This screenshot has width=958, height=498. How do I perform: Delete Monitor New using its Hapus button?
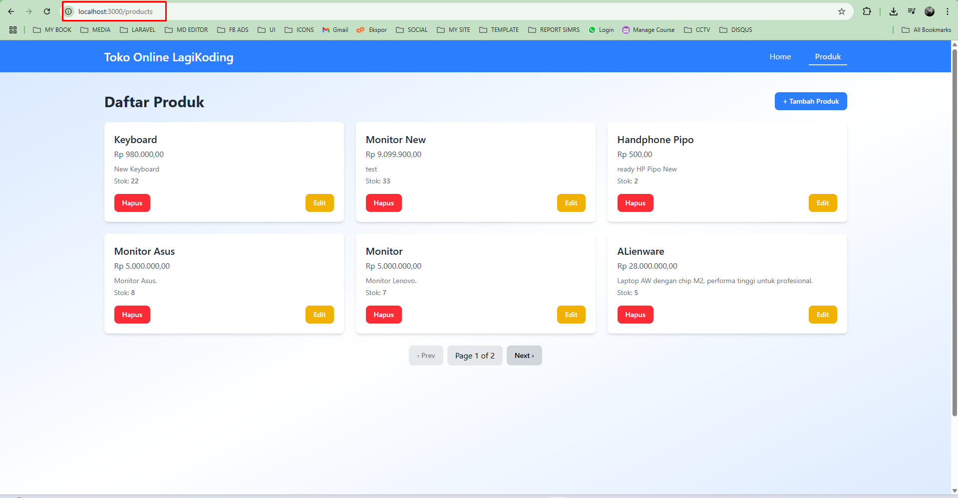383,202
